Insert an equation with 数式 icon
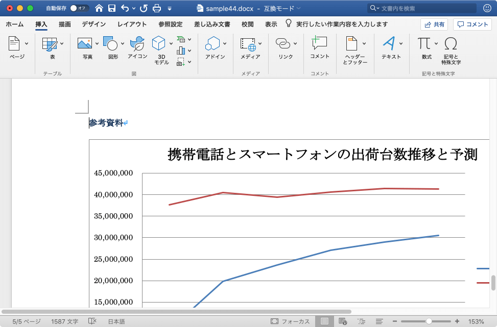 point(424,43)
